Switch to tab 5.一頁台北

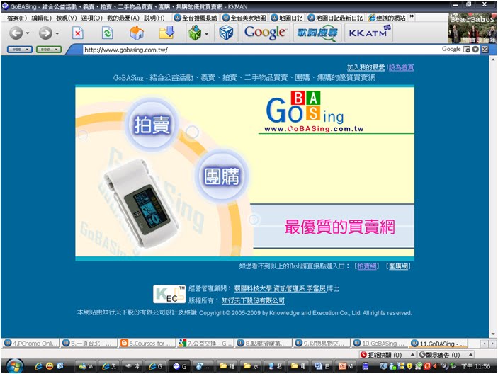[x=89, y=344]
